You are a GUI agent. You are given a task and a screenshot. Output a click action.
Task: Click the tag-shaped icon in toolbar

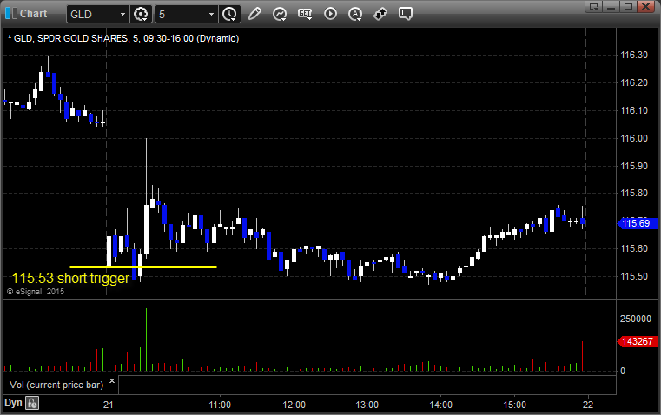[380, 14]
